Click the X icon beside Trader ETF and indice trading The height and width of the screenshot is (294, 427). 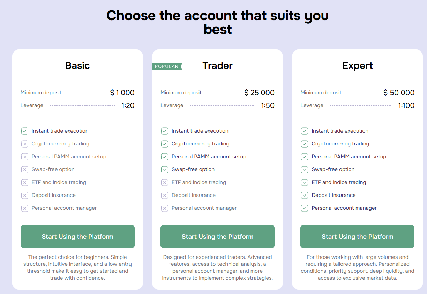pos(165,182)
